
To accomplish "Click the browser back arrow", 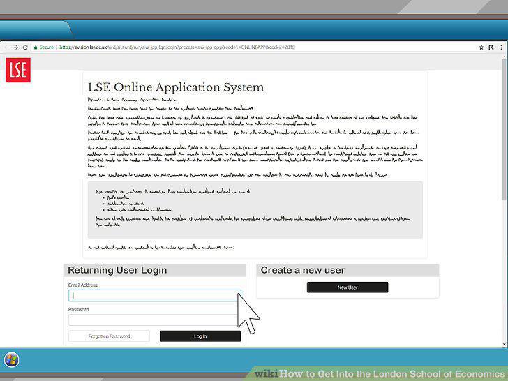I will click(x=7, y=47).
